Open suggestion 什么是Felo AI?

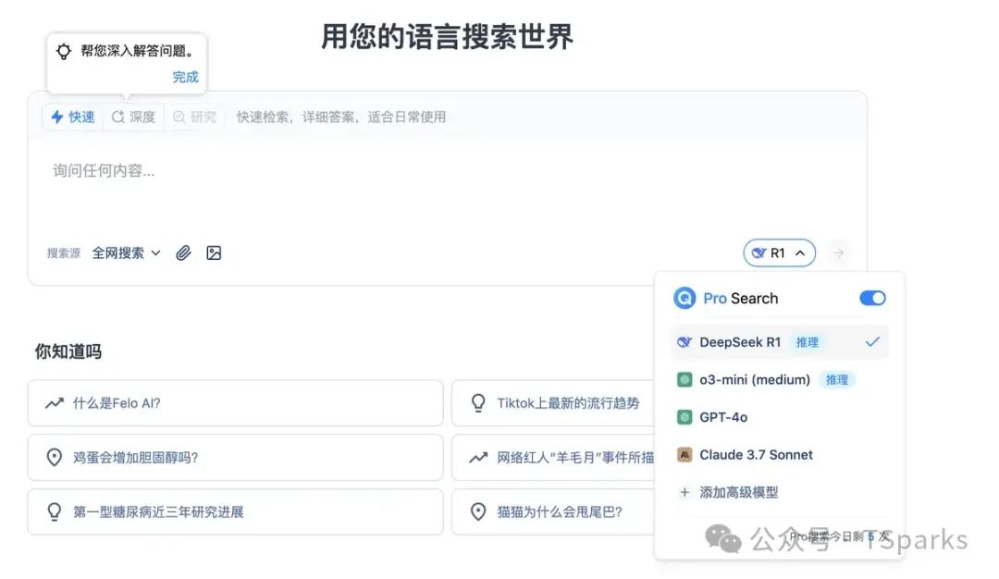point(235,403)
